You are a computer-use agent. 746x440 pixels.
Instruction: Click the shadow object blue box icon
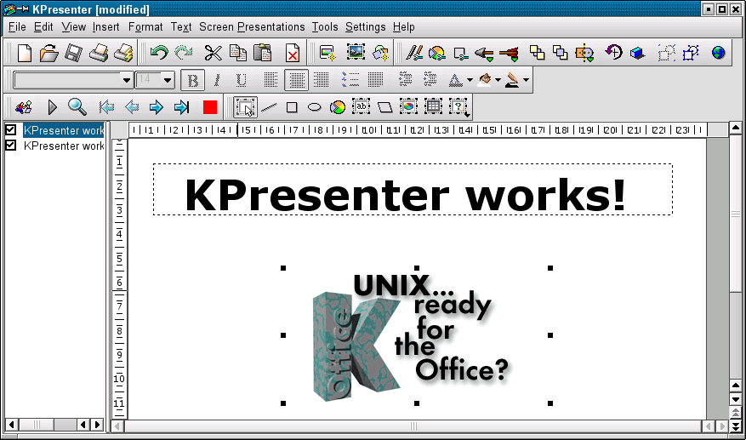(x=637, y=53)
